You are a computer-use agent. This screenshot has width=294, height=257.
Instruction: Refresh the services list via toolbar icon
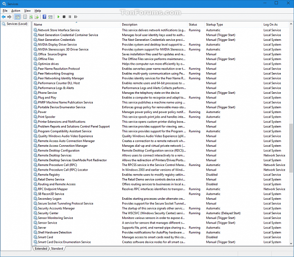coord(31,17)
